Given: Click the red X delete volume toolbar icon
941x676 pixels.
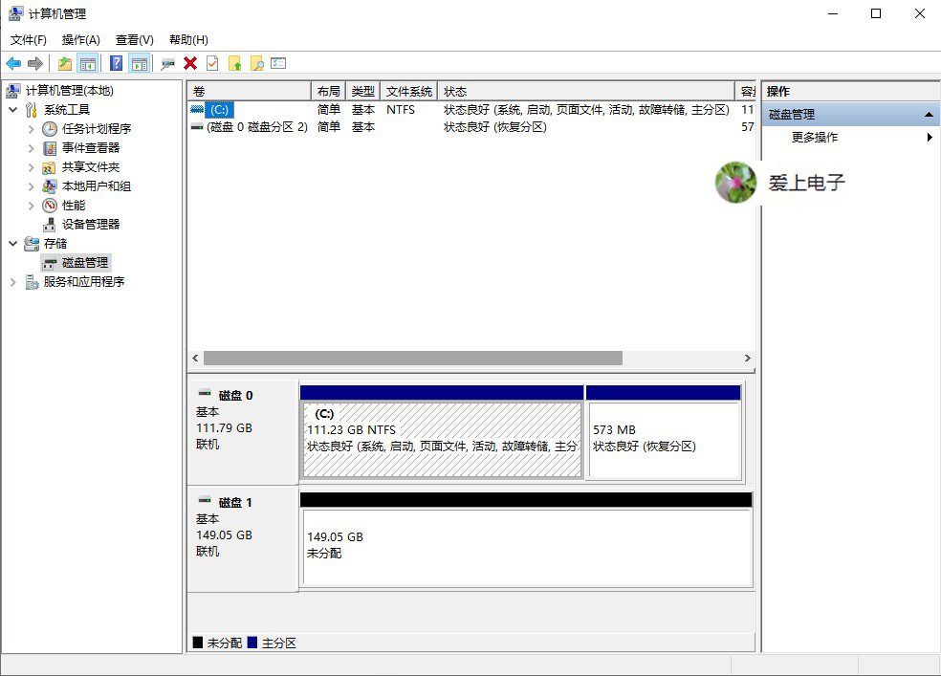Looking at the screenshot, I should point(188,63).
